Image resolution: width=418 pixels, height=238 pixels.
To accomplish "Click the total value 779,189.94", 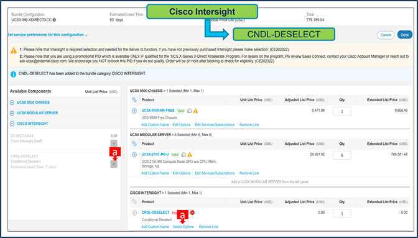I will [x=315, y=20].
